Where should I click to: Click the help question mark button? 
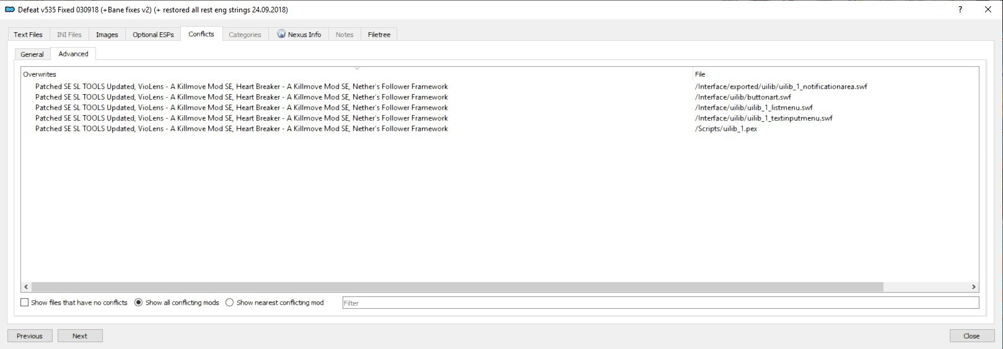[x=960, y=9]
